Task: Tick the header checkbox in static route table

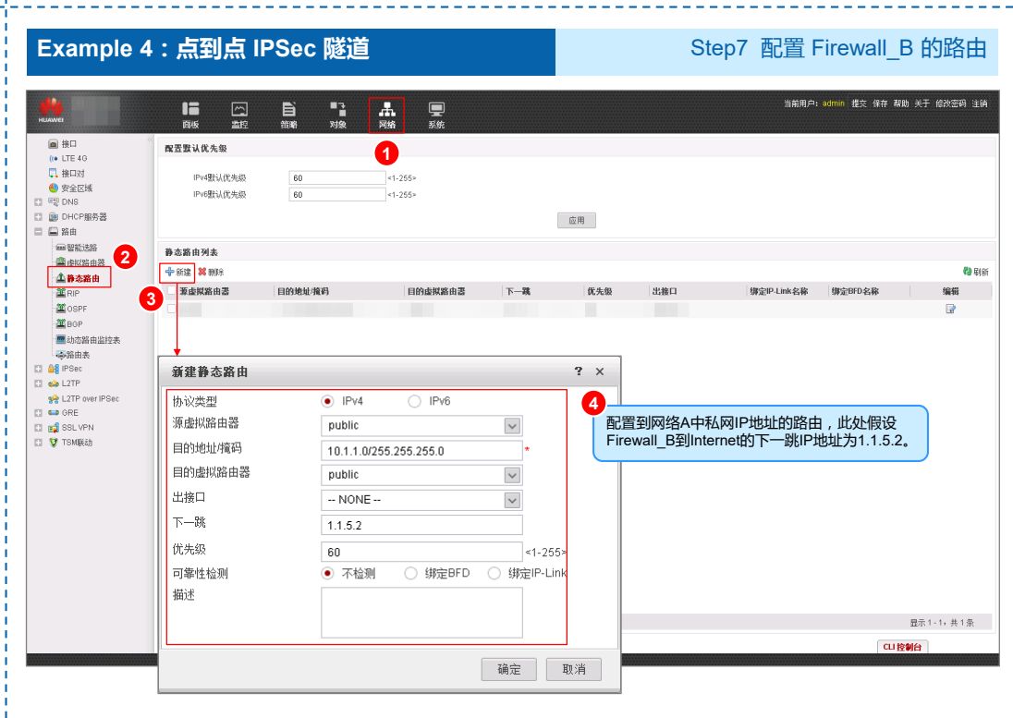Action: pyautogui.click(x=171, y=291)
